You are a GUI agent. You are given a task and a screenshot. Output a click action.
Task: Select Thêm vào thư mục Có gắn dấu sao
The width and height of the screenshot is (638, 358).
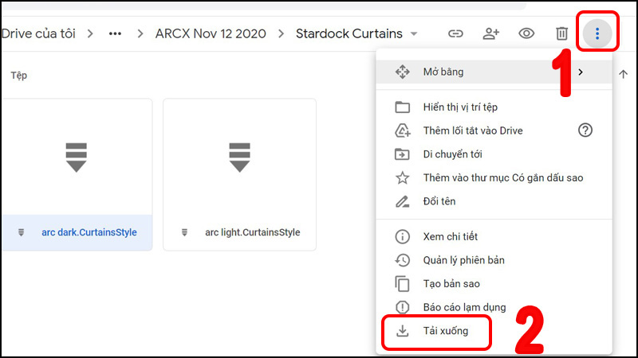pos(494,177)
